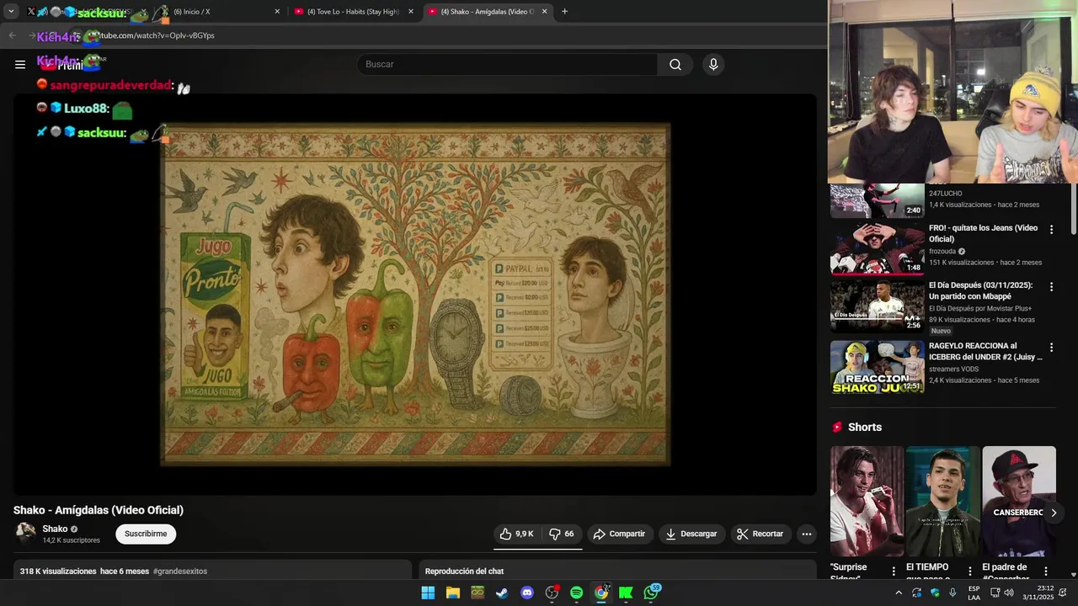
Task: Open Discord from the taskbar
Action: pyautogui.click(x=527, y=593)
